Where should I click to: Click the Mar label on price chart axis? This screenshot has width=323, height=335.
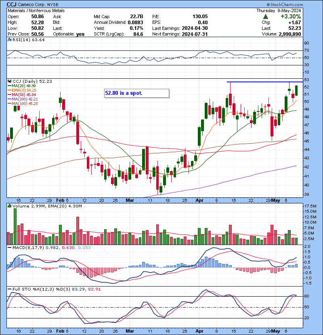130,201
